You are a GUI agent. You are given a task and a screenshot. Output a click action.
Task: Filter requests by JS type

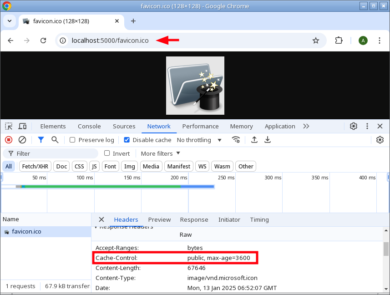[94, 167]
